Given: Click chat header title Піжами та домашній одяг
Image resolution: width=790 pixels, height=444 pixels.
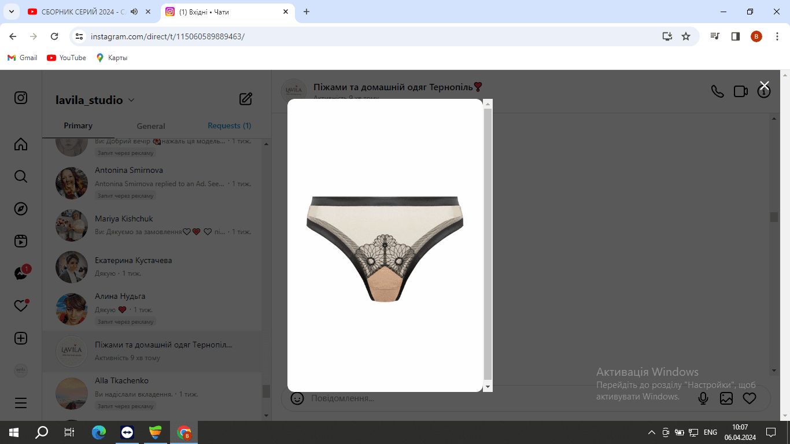Looking at the screenshot, I should tap(398, 87).
